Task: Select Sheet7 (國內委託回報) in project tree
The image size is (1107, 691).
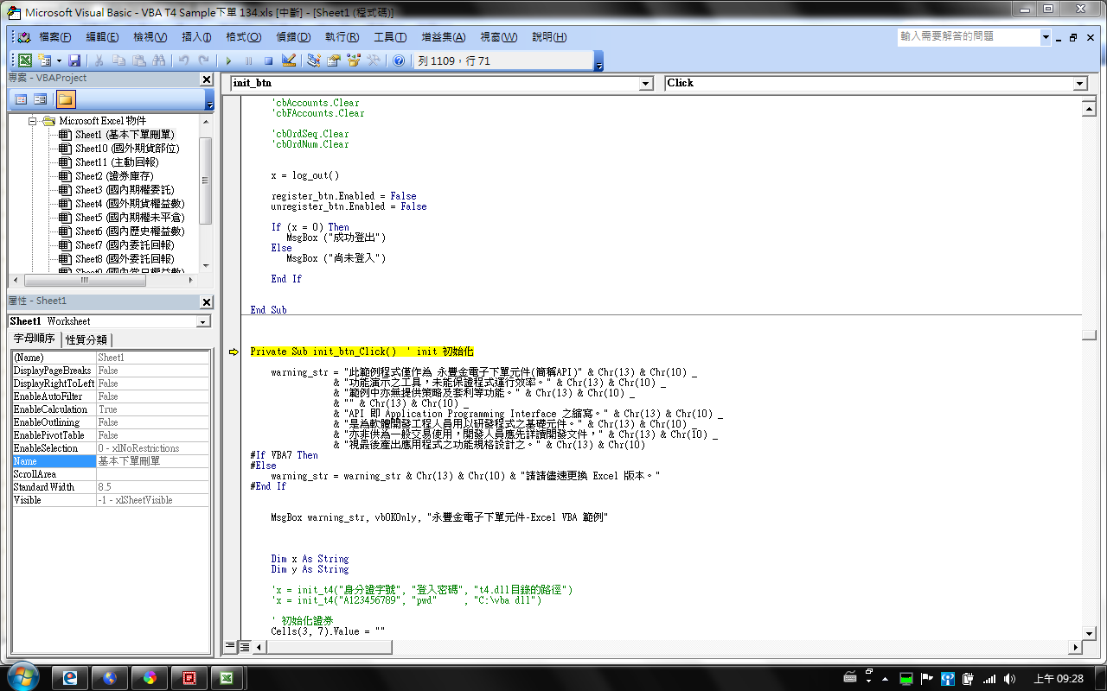Action: (125, 245)
